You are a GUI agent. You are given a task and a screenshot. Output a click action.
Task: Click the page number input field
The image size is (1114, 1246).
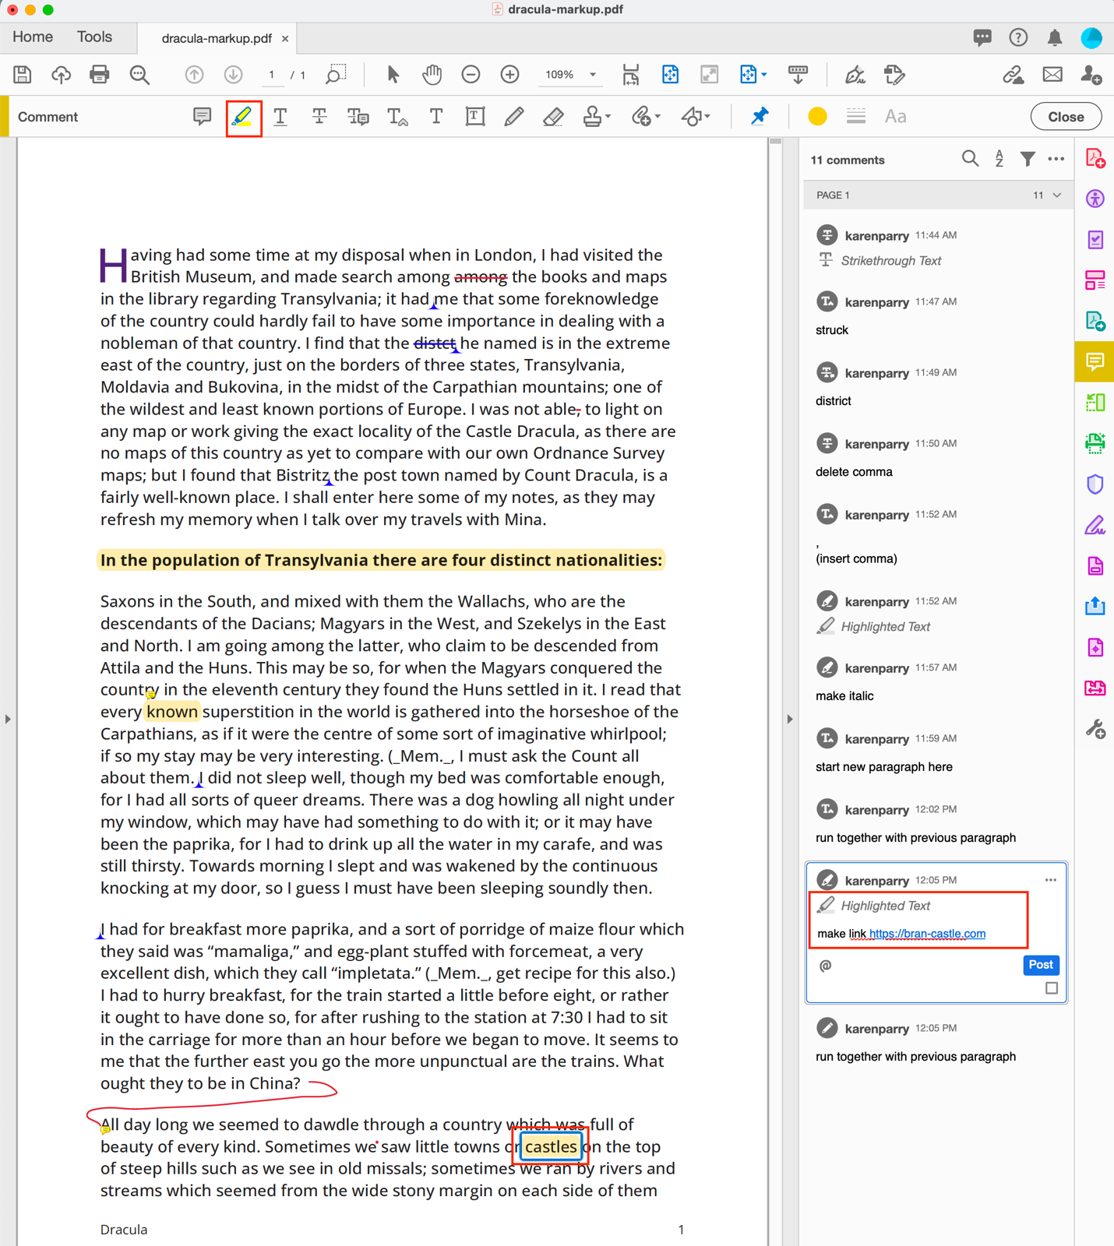272,75
